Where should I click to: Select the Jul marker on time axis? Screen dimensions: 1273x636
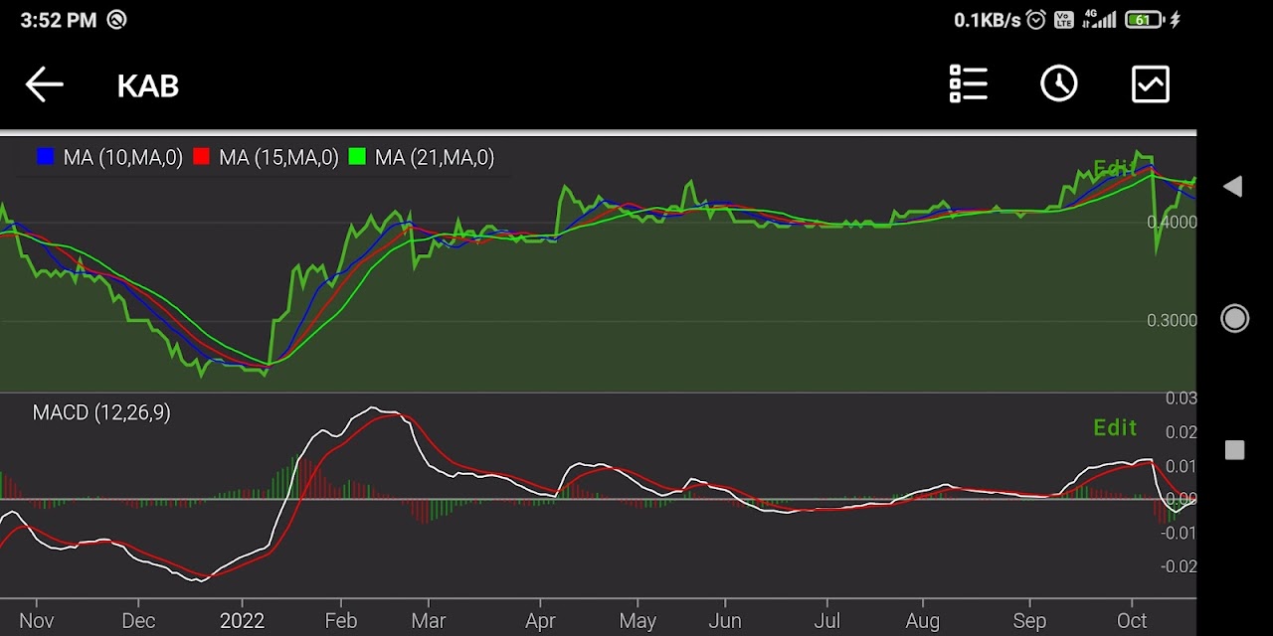[826, 620]
